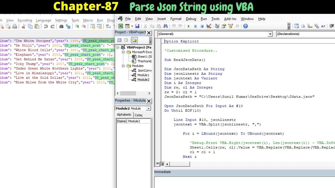Click the Quick Info icon in Edit toolbar
This screenshot has width=335, height=188.
[x=310, y=26]
